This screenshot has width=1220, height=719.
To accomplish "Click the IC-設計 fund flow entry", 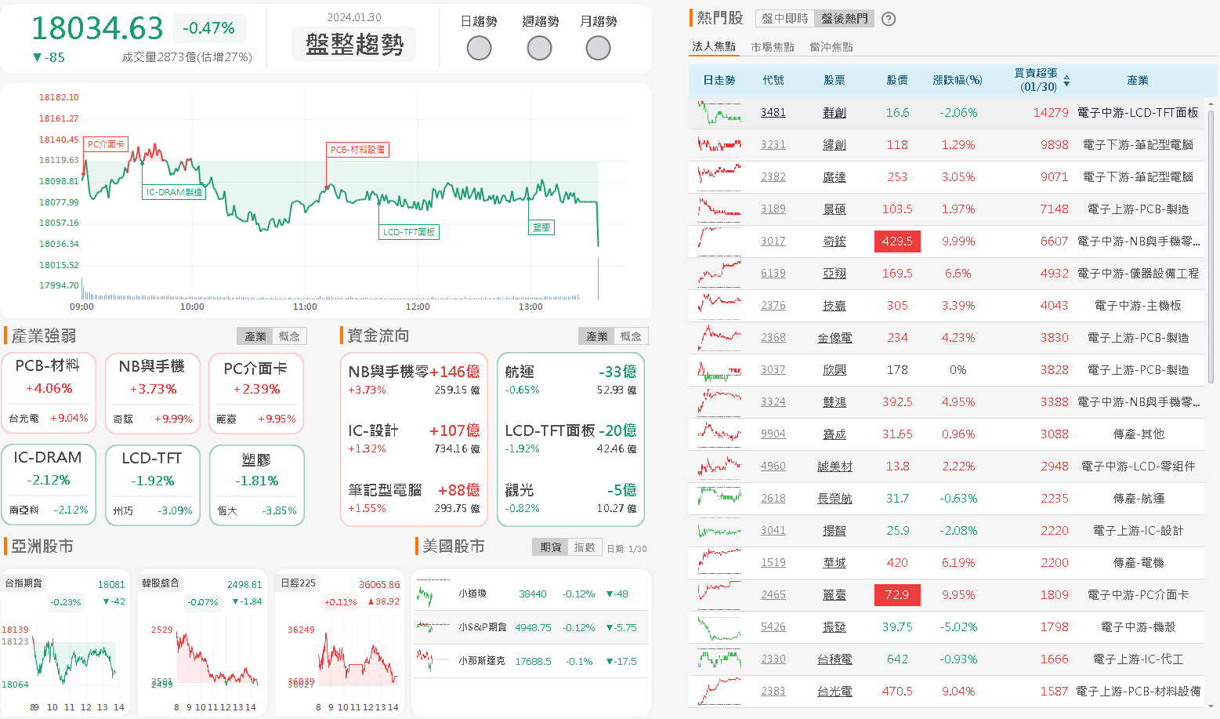I will tap(414, 439).
